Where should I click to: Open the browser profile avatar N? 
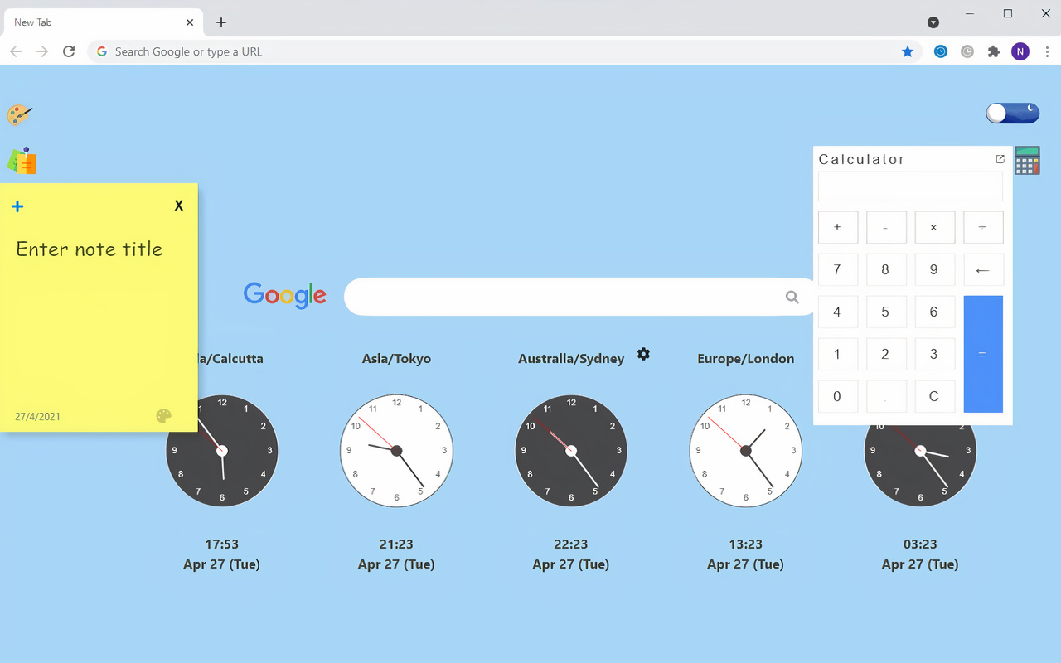1020,51
